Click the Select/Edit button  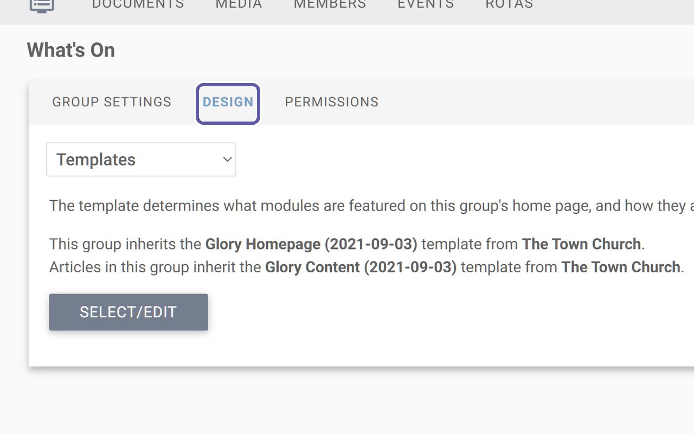pyautogui.click(x=128, y=312)
